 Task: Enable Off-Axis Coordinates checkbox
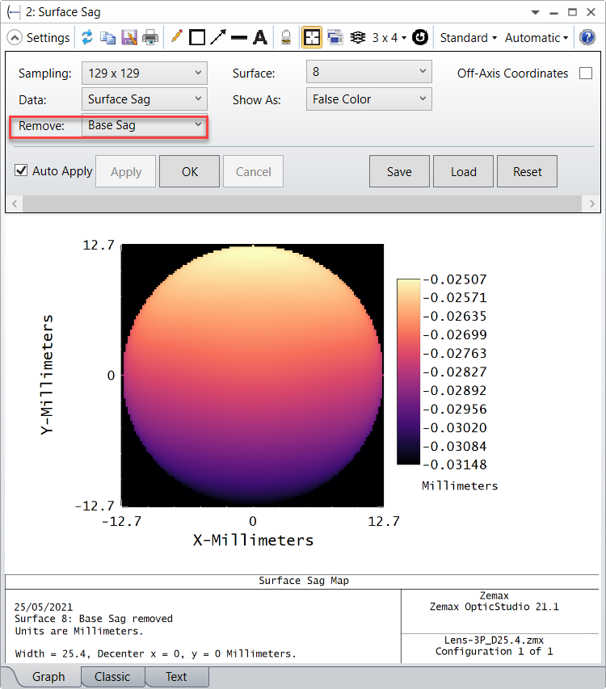586,73
